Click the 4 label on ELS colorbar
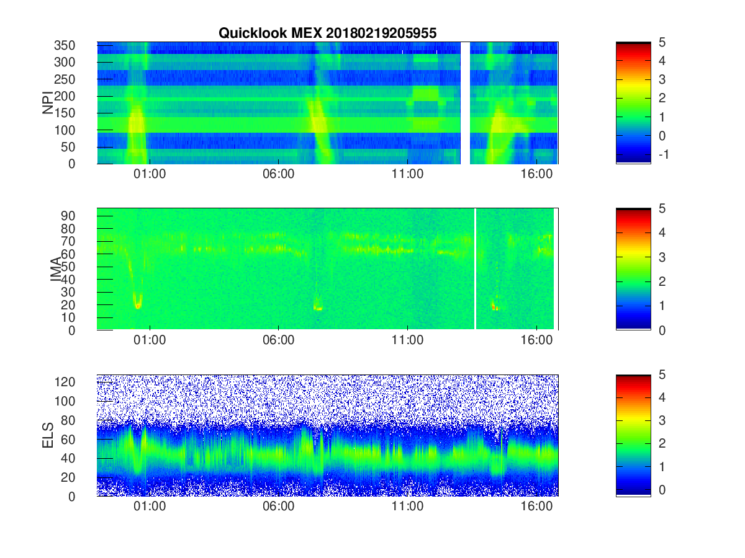The height and width of the screenshot is (558, 745). (662, 398)
